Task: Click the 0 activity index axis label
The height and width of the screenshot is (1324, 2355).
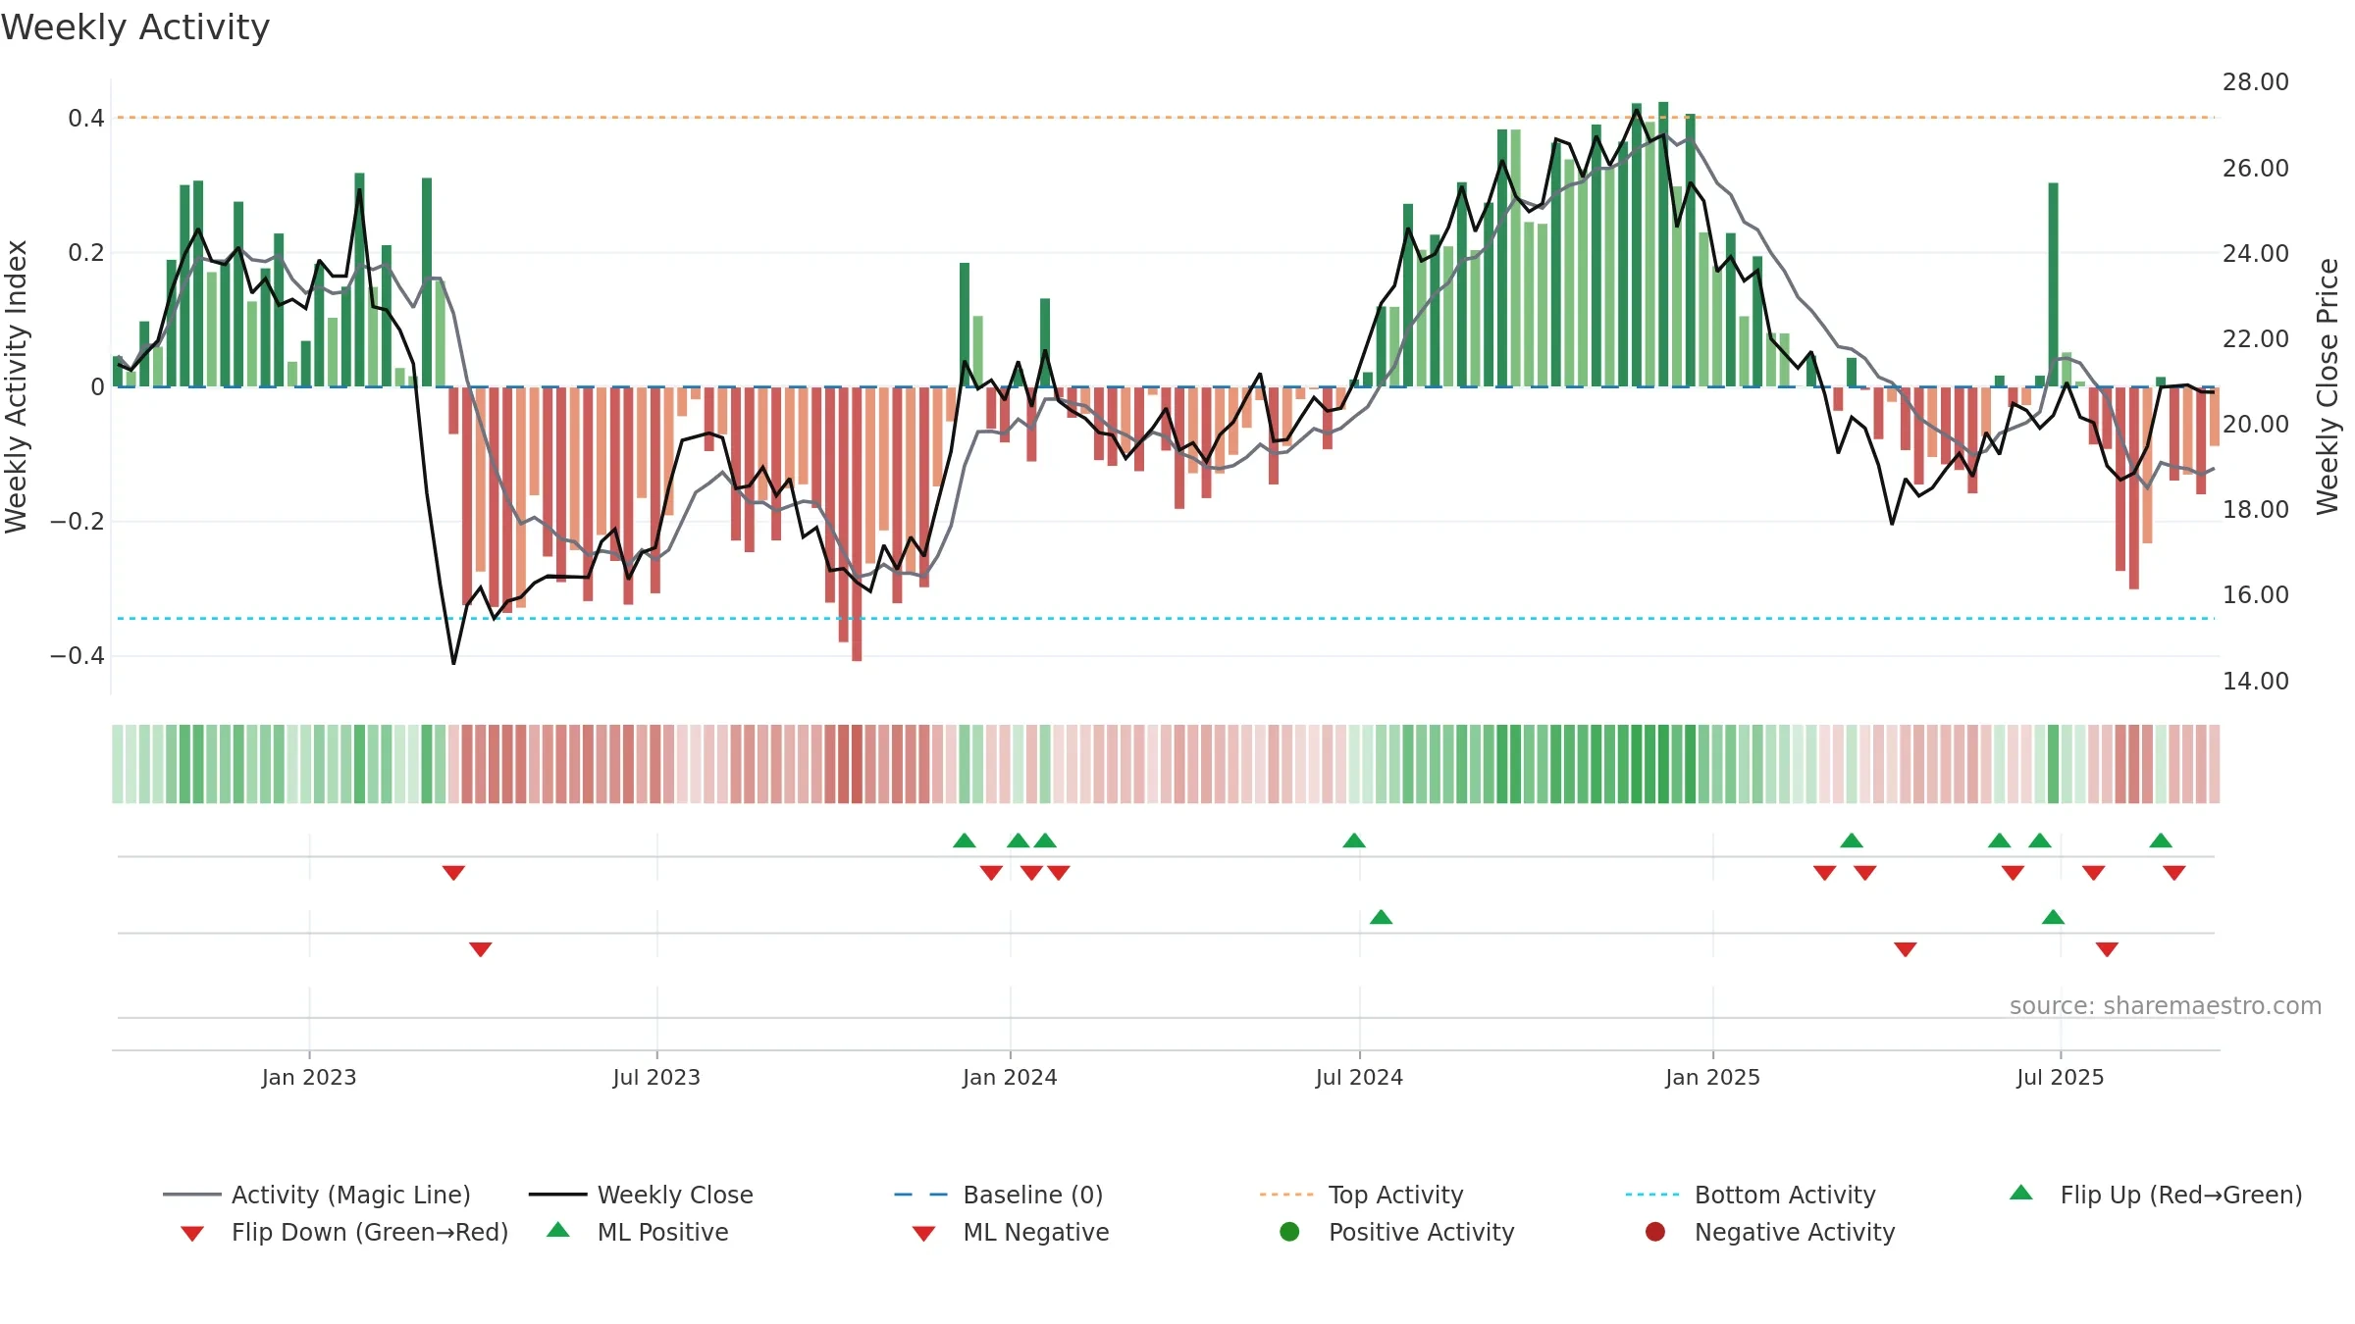Action: [x=97, y=387]
